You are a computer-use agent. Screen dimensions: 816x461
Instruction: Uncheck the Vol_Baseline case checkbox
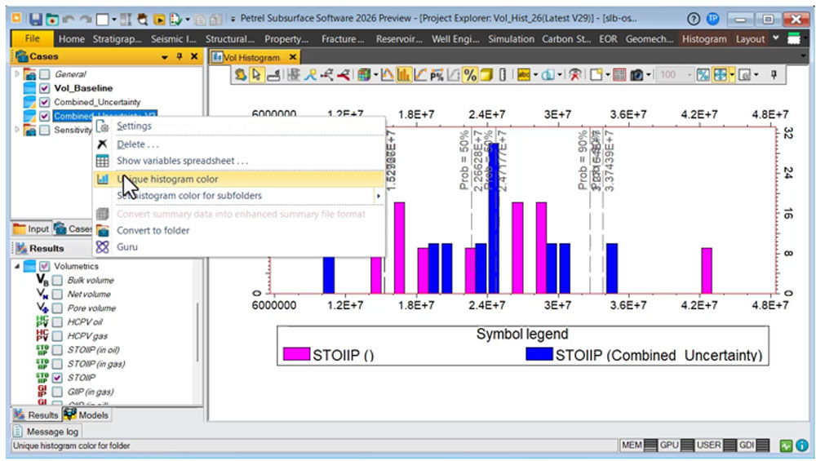point(44,88)
